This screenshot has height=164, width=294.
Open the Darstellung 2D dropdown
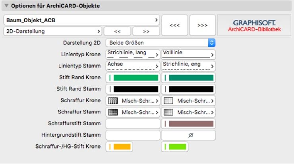pos(161,42)
